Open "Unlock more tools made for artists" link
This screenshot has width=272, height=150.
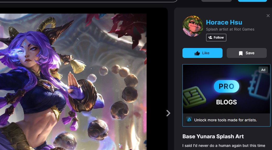click(225, 120)
